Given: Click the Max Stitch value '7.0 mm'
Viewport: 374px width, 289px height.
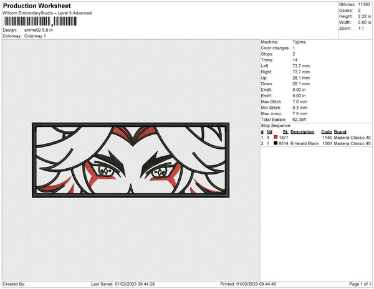Looking at the screenshot, I should tap(300, 102).
